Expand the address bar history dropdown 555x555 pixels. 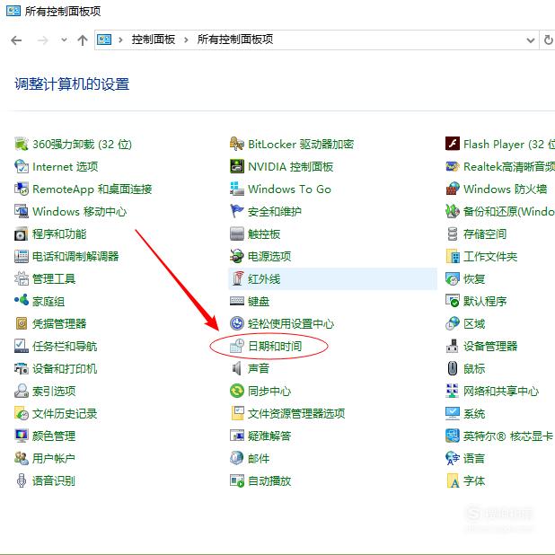(530, 40)
